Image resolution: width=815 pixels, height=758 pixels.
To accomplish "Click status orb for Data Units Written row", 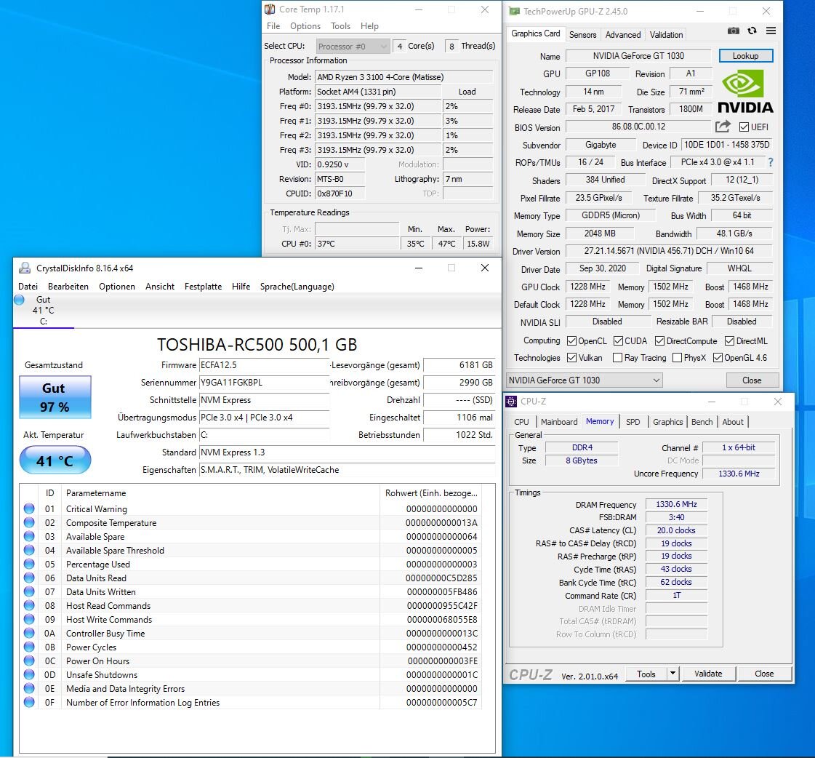I will click(29, 591).
